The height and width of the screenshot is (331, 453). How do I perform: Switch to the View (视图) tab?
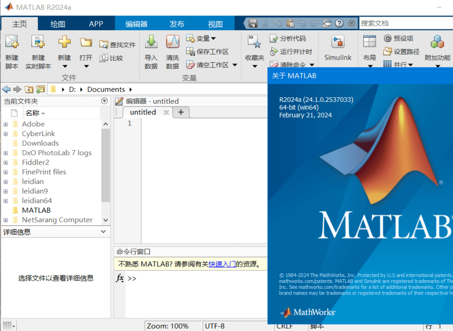pos(215,24)
